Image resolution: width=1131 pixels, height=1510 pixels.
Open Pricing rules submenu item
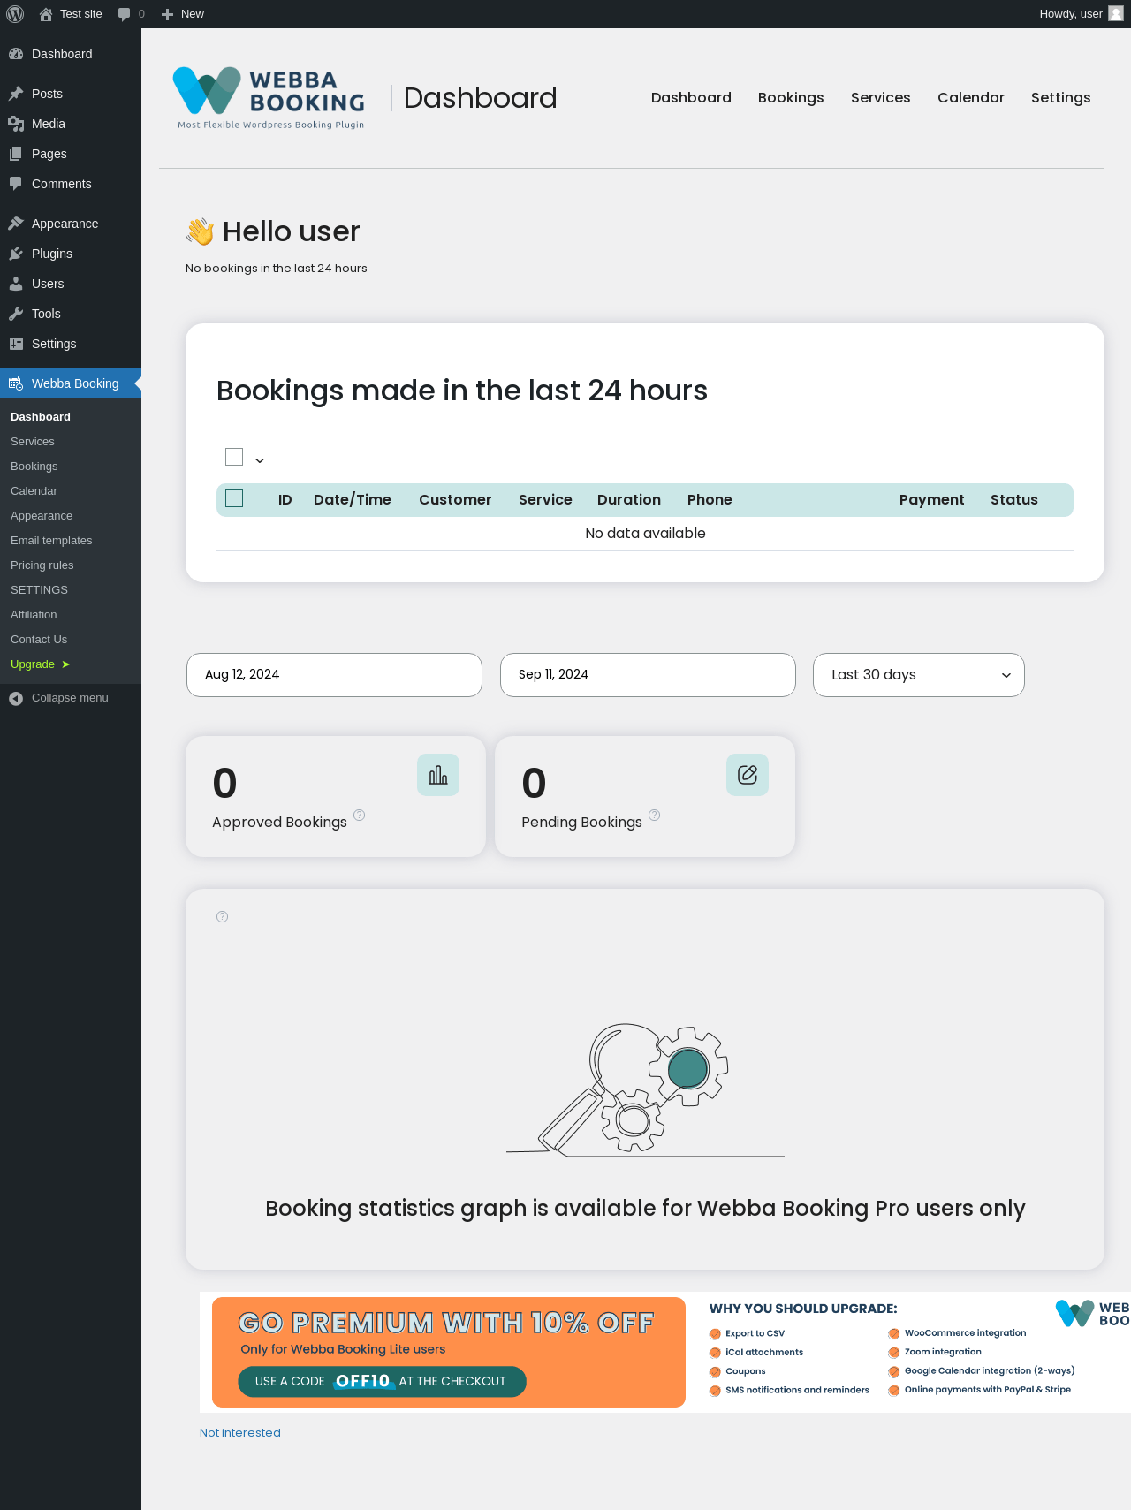point(42,565)
